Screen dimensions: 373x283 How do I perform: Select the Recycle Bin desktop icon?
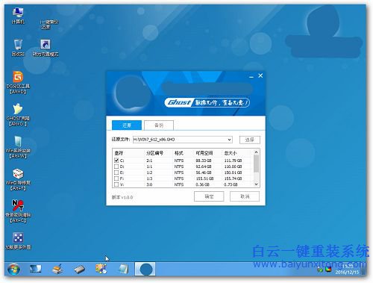pos(18,47)
